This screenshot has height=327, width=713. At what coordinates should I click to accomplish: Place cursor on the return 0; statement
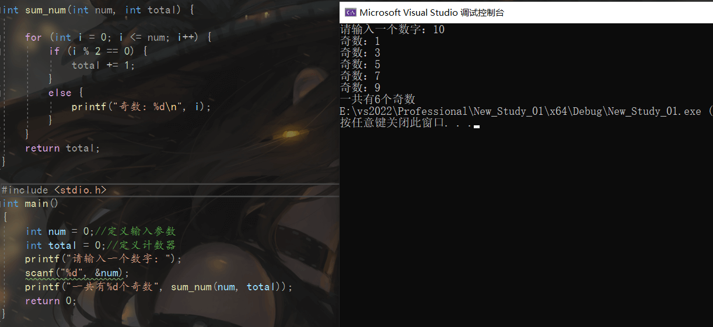(x=51, y=301)
